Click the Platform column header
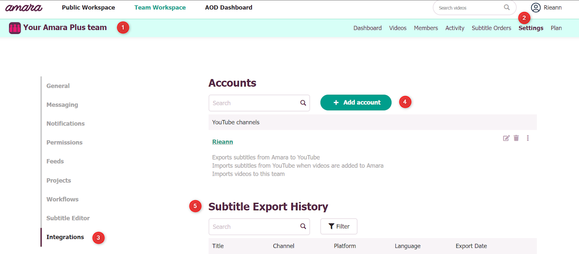Screen dimensions: 579x254 point(345,246)
